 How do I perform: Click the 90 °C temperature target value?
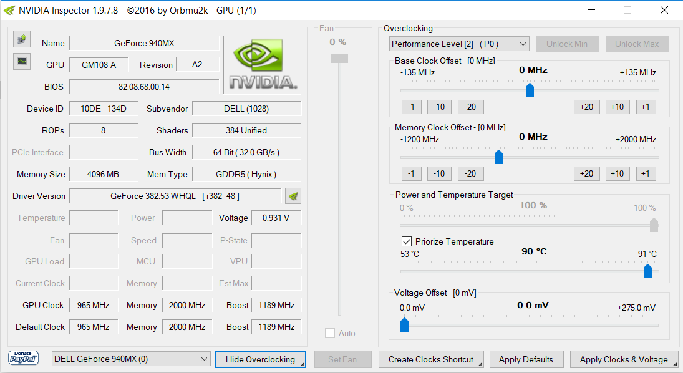point(534,251)
